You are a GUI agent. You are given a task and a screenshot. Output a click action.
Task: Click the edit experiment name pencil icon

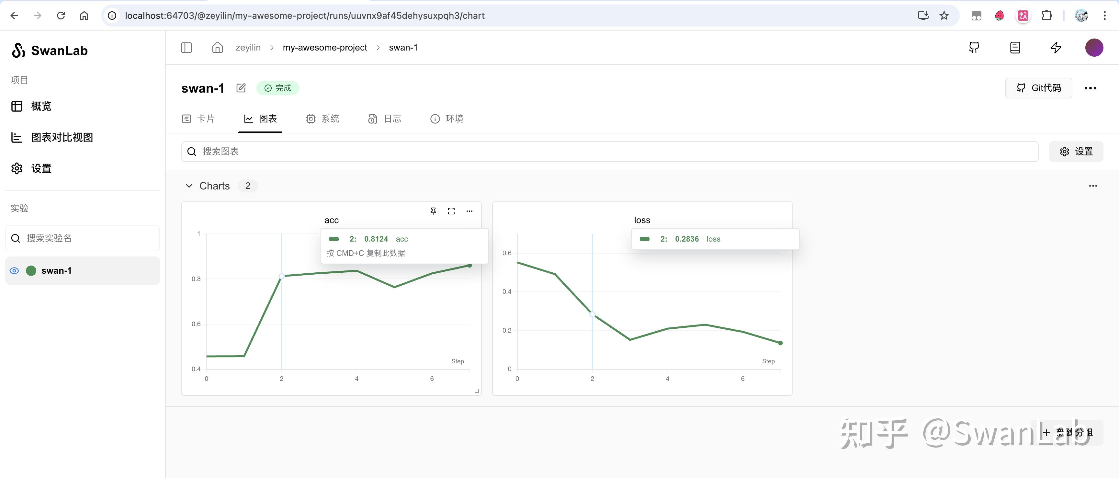241,88
